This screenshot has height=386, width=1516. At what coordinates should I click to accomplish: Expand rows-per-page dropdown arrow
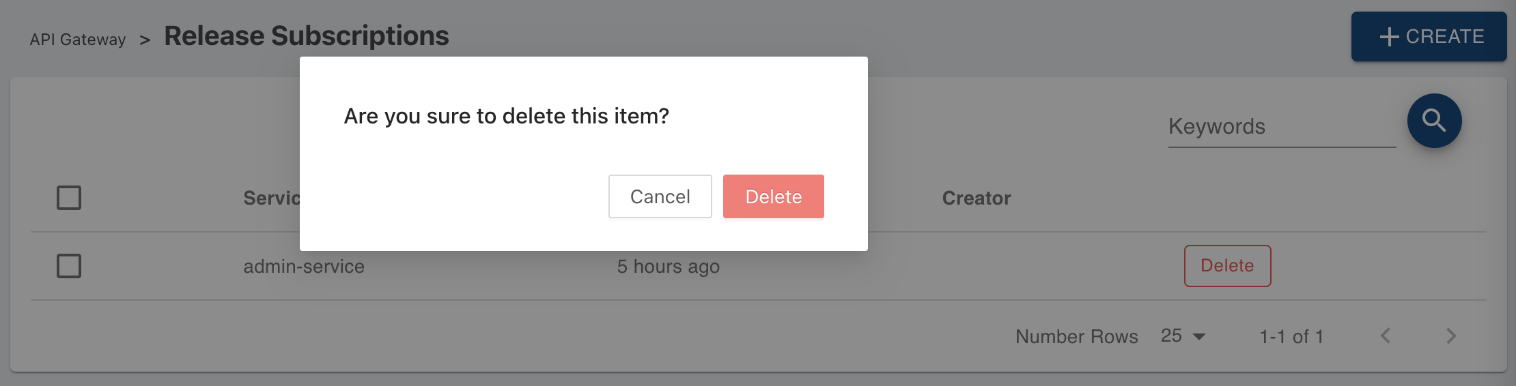point(1199,337)
